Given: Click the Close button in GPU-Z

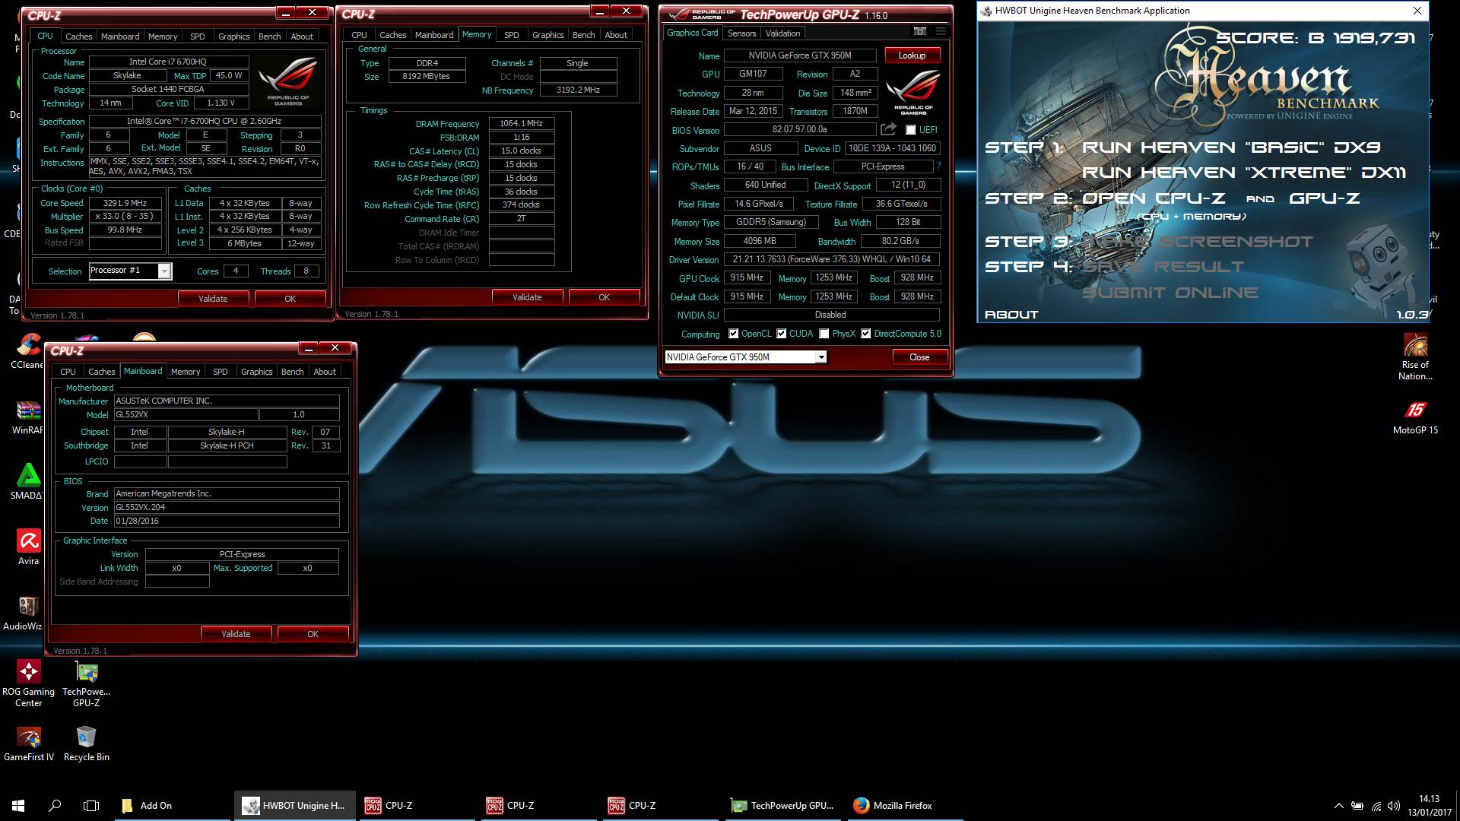Looking at the screenshot, I should coord(919,357).
